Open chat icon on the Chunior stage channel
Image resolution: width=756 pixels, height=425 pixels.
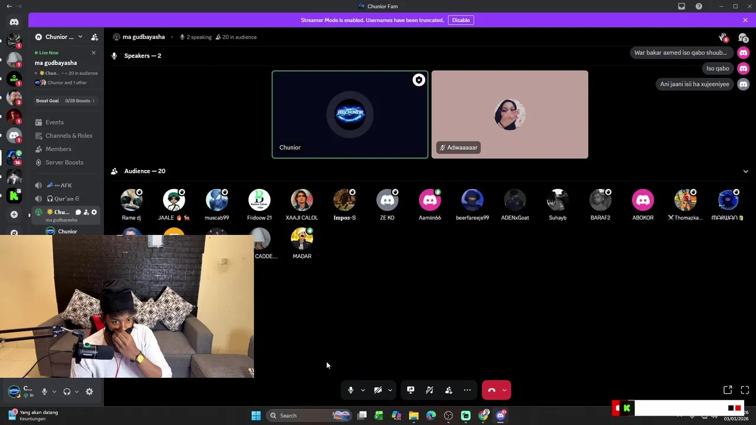point(78,212)
